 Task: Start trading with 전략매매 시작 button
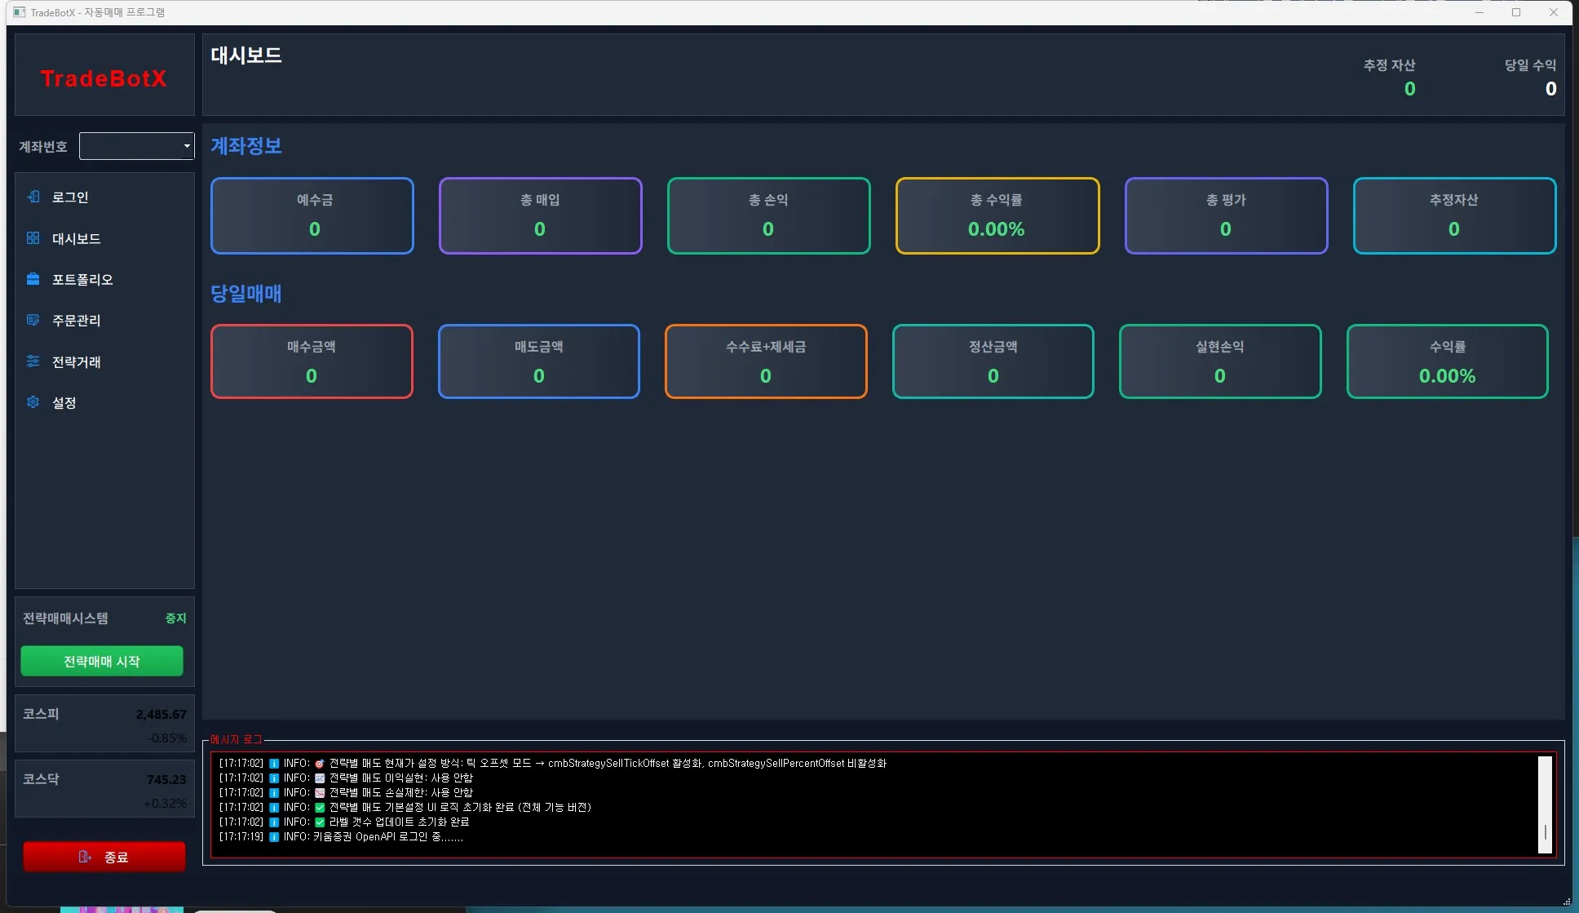(x=102, y=661)
